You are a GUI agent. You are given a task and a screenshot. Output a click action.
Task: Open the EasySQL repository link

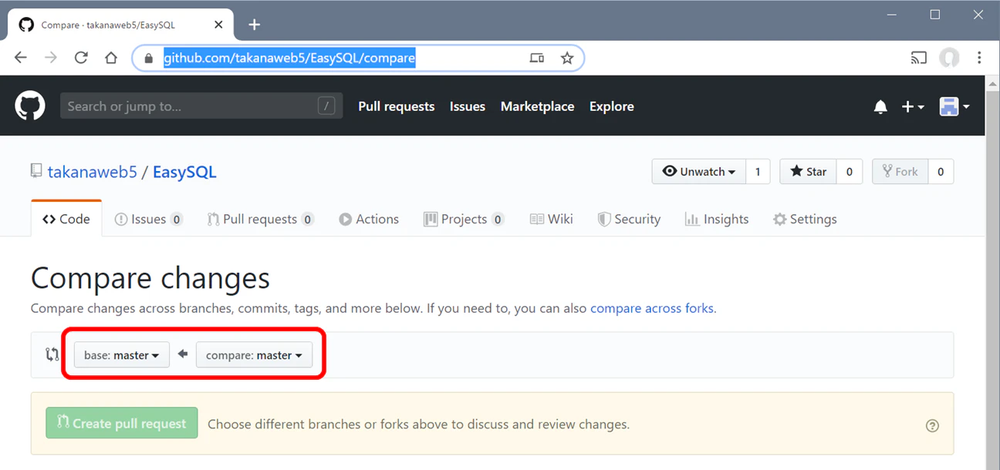[x=184, y=172]
